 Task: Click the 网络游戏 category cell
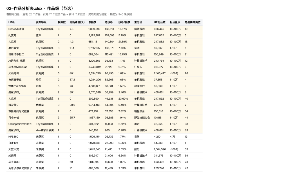(139, 29)
